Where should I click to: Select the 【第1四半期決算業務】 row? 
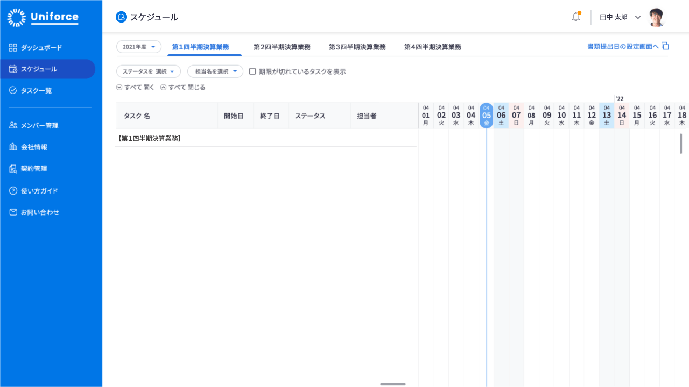(266, 138)
